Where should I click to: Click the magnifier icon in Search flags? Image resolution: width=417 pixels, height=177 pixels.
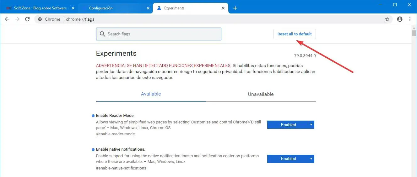coord(102,34)
